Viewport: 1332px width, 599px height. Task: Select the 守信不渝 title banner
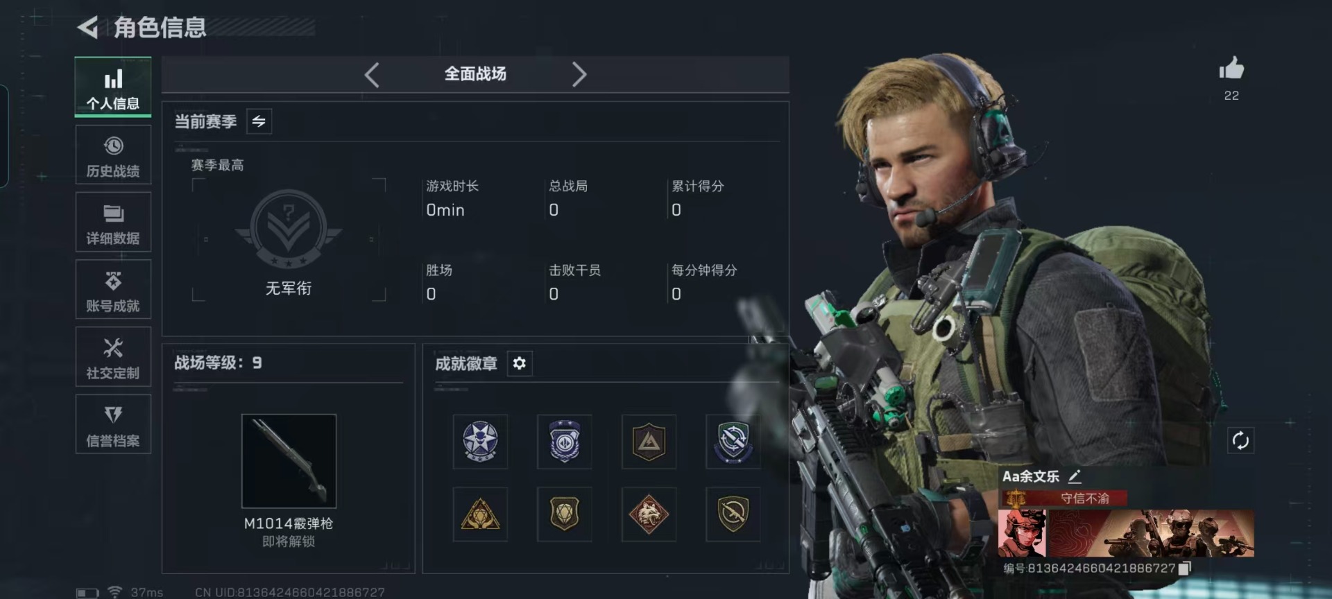tap(1064, 498)
